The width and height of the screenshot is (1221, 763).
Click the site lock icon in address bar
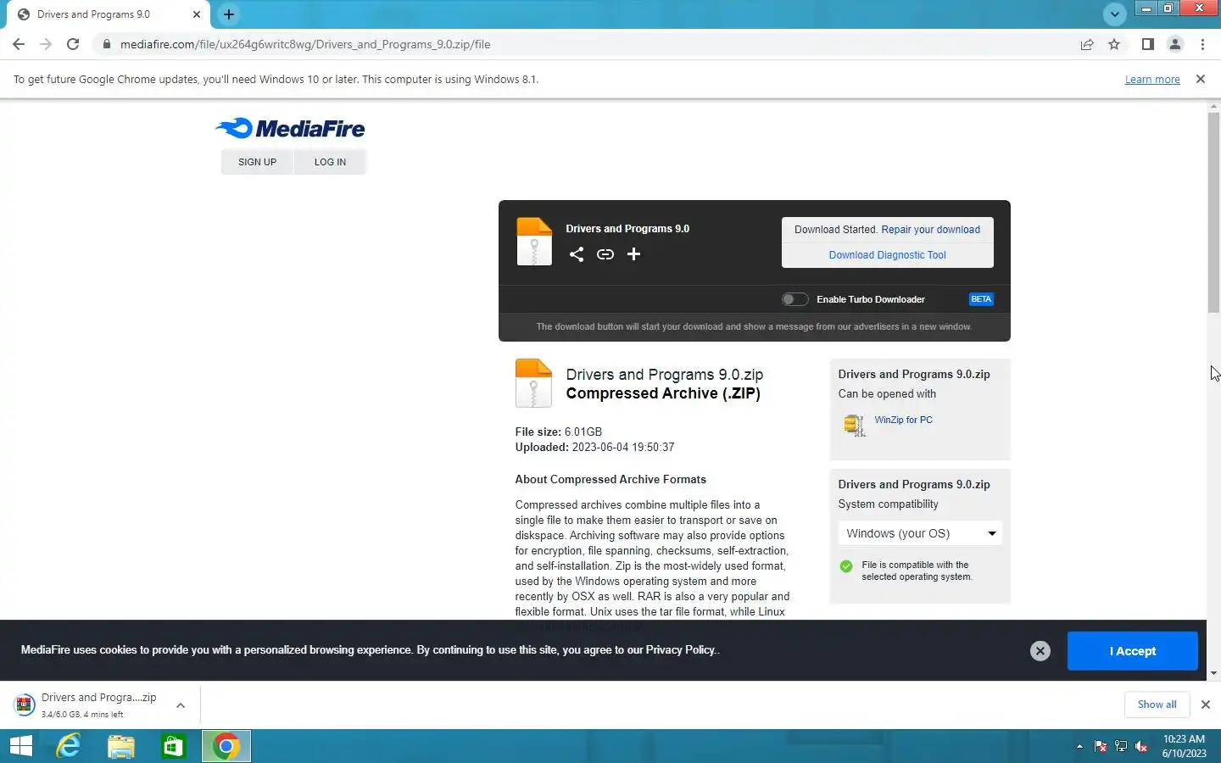(x=106, y=44)
